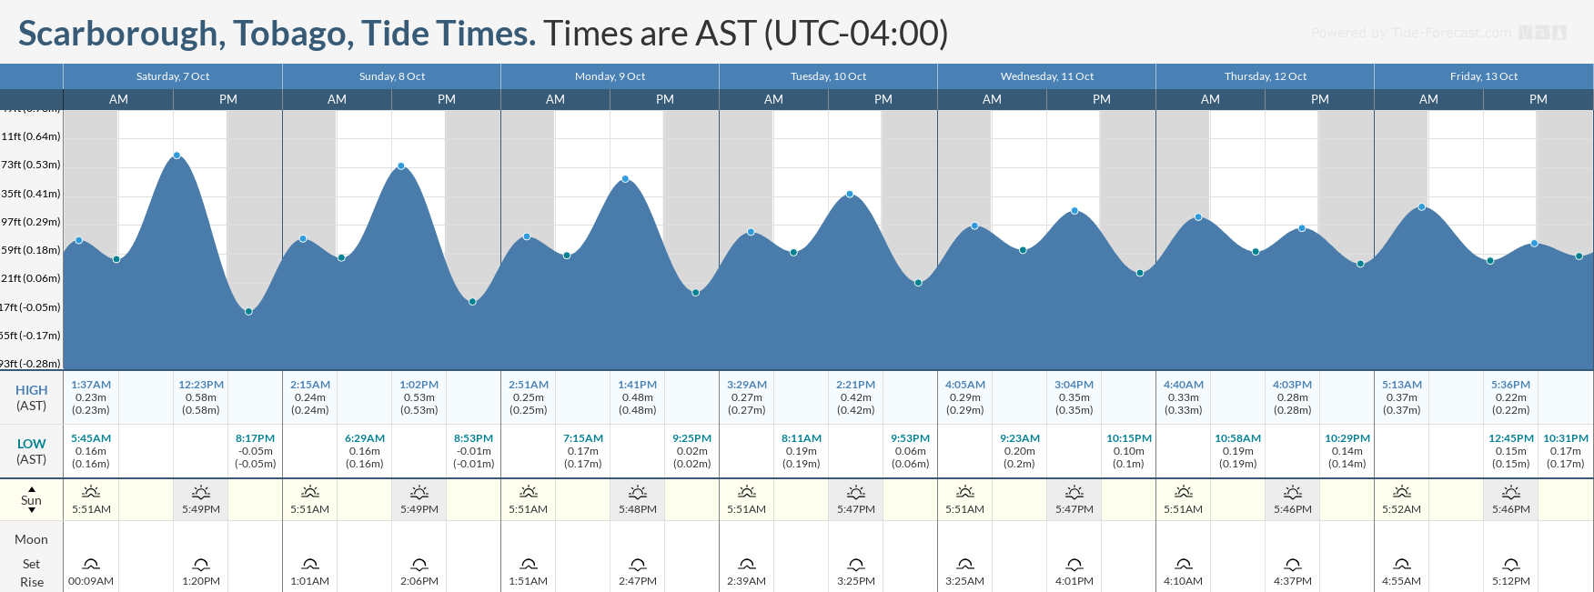The image size is (1594, 592).
Task: Select the Monday, 9 Oct day header
Action: (x=610, y=76)
